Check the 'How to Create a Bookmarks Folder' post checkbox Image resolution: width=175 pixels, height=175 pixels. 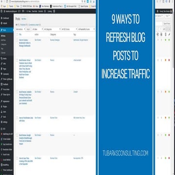[x=17, y=40]
